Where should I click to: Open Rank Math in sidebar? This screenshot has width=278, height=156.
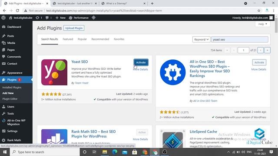point(14,140)
